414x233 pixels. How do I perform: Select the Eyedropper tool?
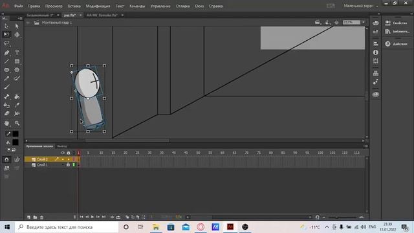coord(17,105)
